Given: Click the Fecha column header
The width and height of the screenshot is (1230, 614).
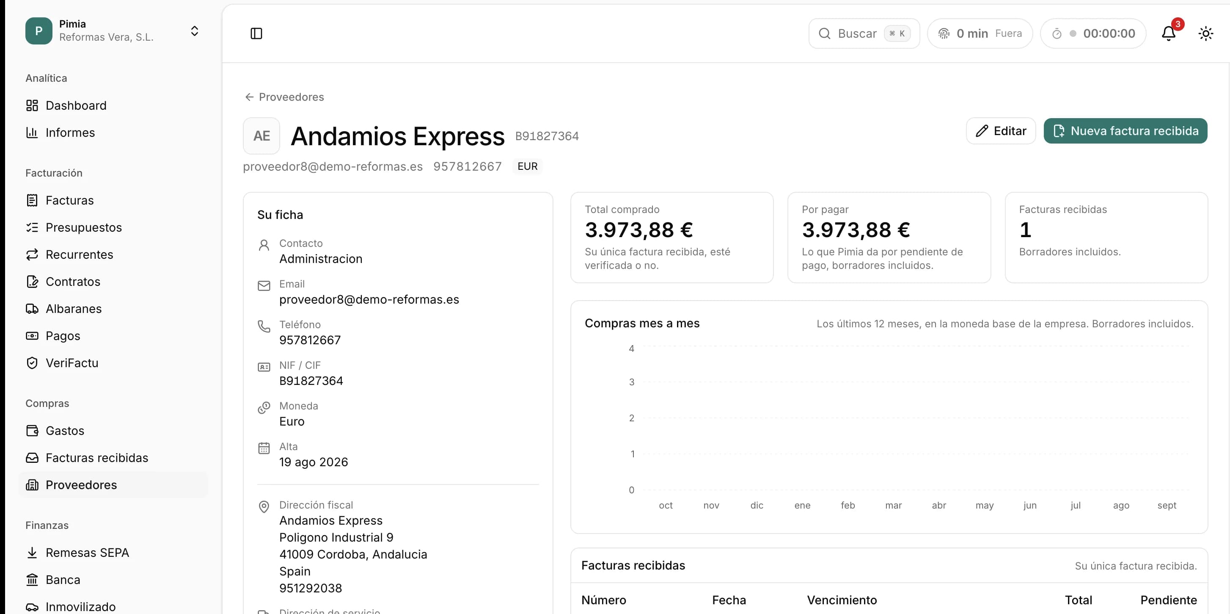Looking at the screenshot, I should (x=729, y=600).
